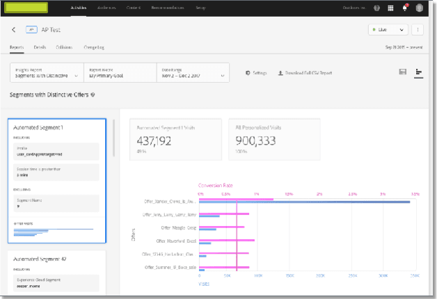Switch to table view icon
Image resolution: width=437 pixels, height=299 pixels.
[x=402, y=72]
